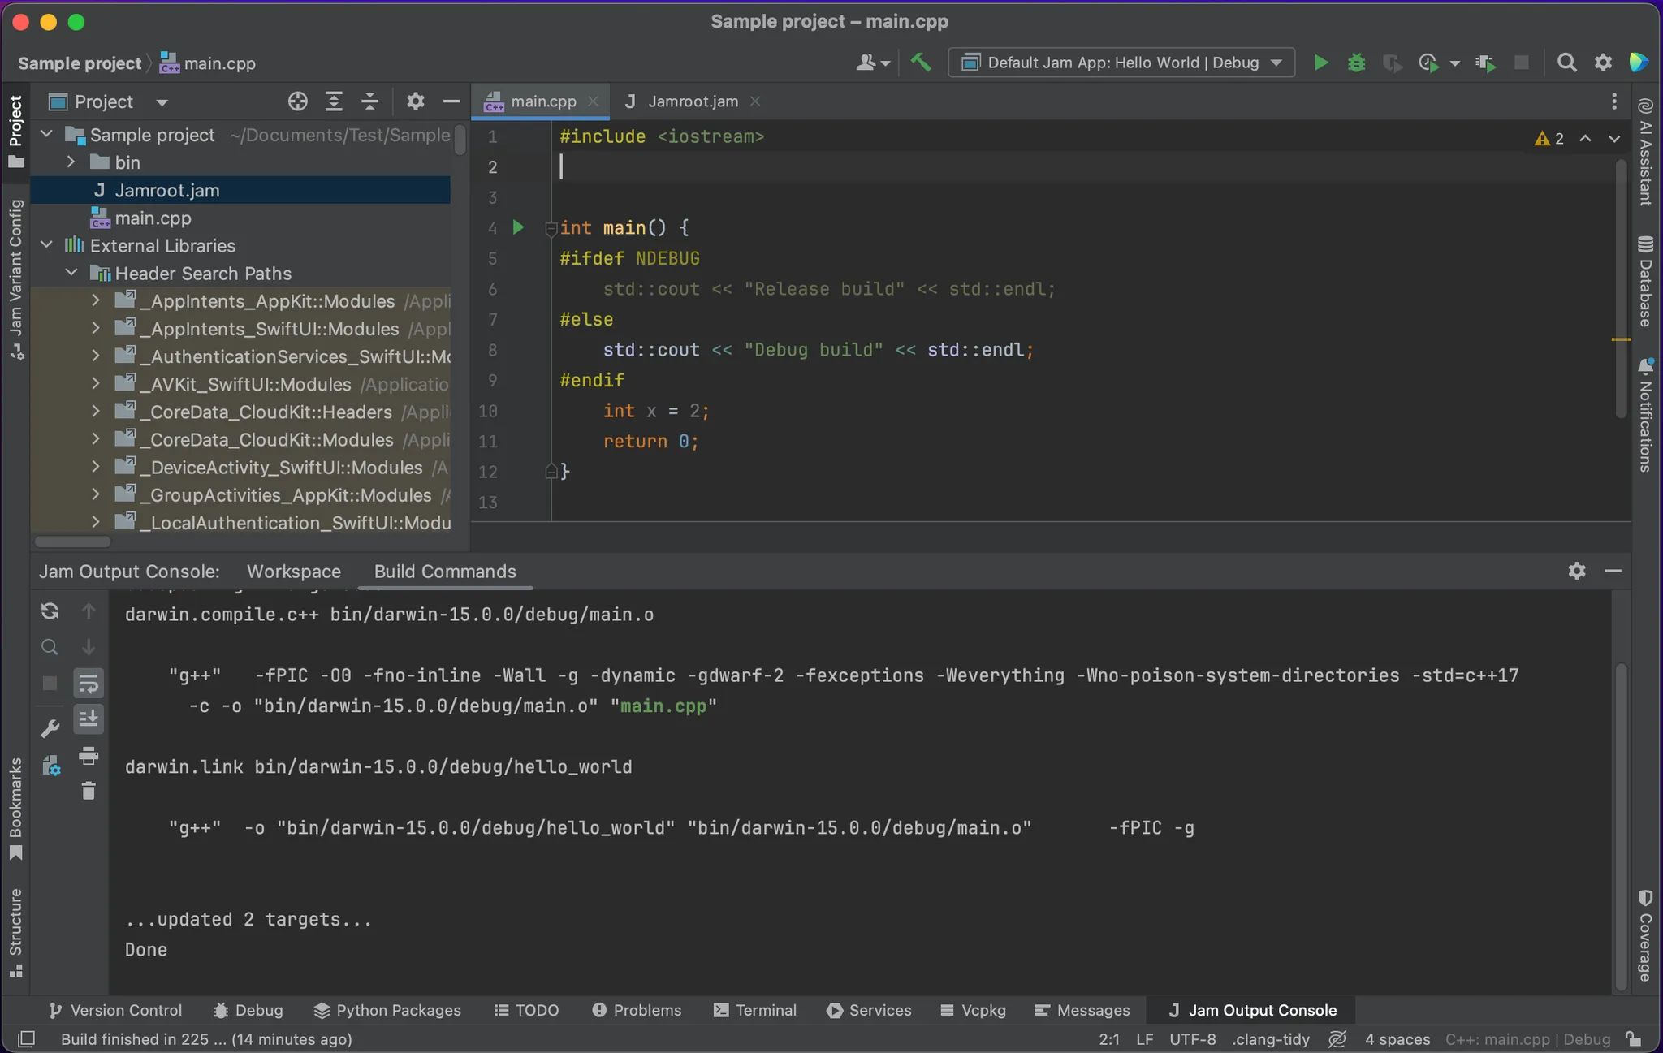Open Version Control tool window
This screenshot has height=1053, width=1663.
(115, 1010)
